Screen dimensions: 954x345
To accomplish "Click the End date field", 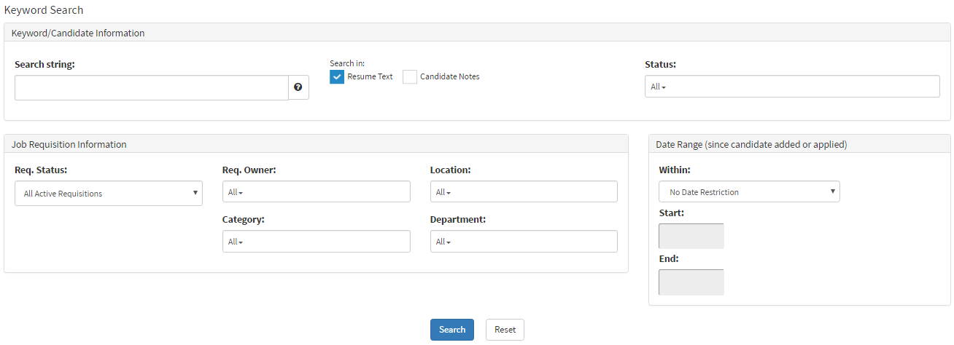I will (691, 282).
